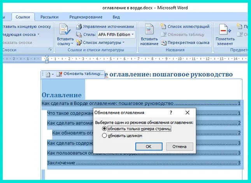This screenshot has width=251, height=183.
Task: Click Показать сноски
Action: tap(18, 43)
